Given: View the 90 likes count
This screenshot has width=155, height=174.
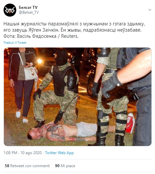Looking at the screenshot, I should pos(57,166).
